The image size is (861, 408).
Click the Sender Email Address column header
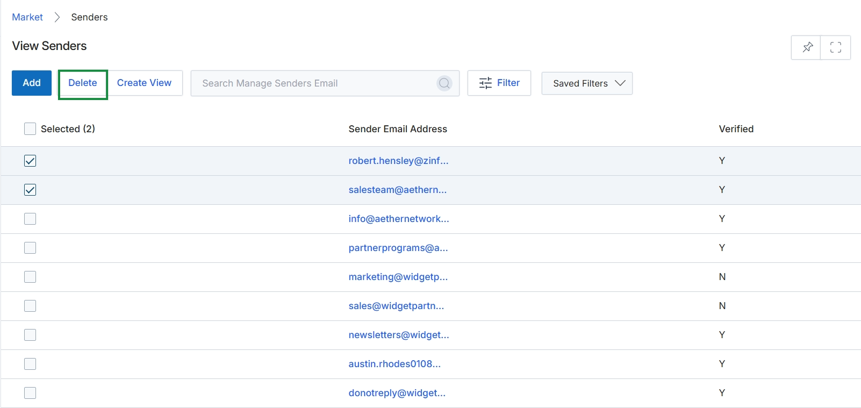click(398, 129)
